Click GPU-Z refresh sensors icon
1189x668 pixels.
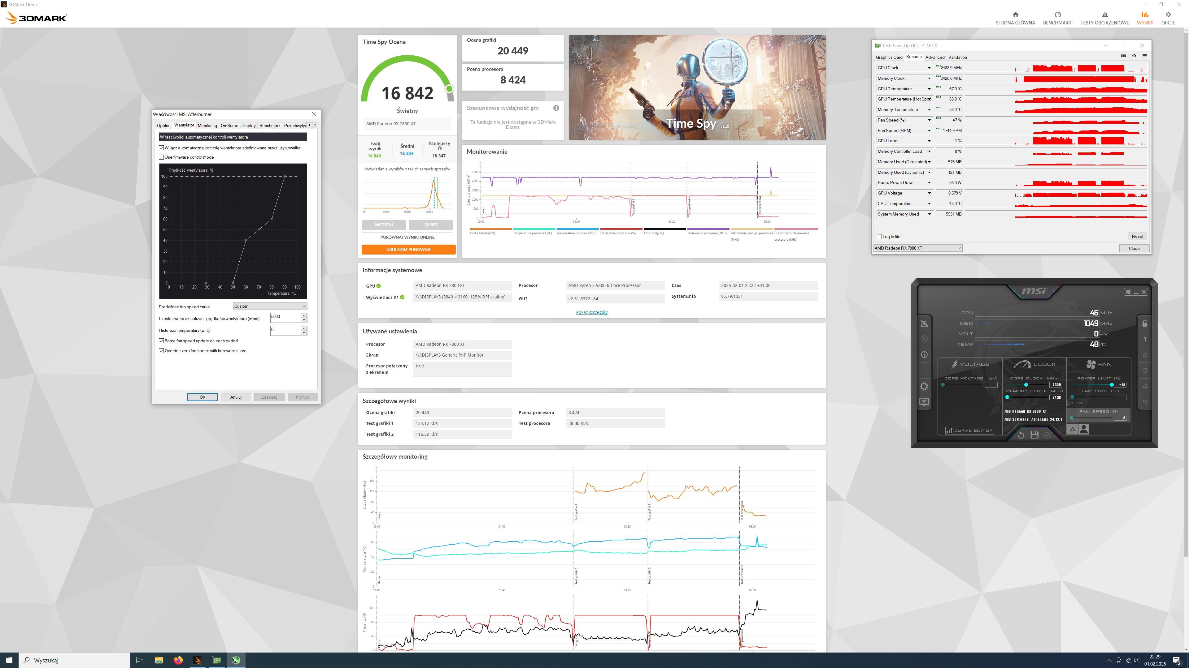pos(1134,56)
